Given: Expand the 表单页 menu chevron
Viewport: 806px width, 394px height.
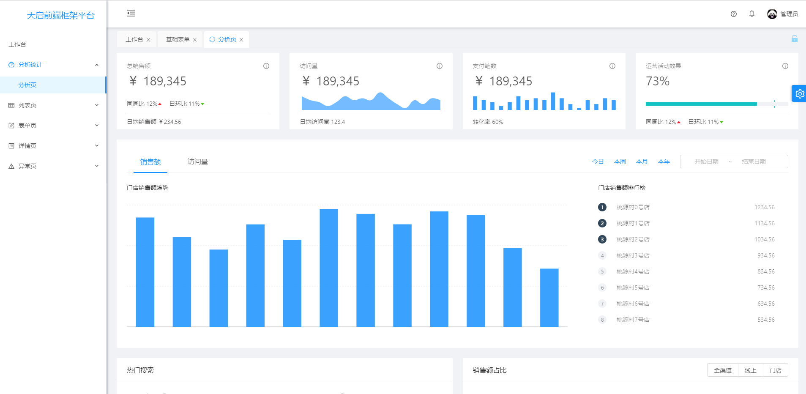Looking at the screenshot, I should click(x=97, y=126).
